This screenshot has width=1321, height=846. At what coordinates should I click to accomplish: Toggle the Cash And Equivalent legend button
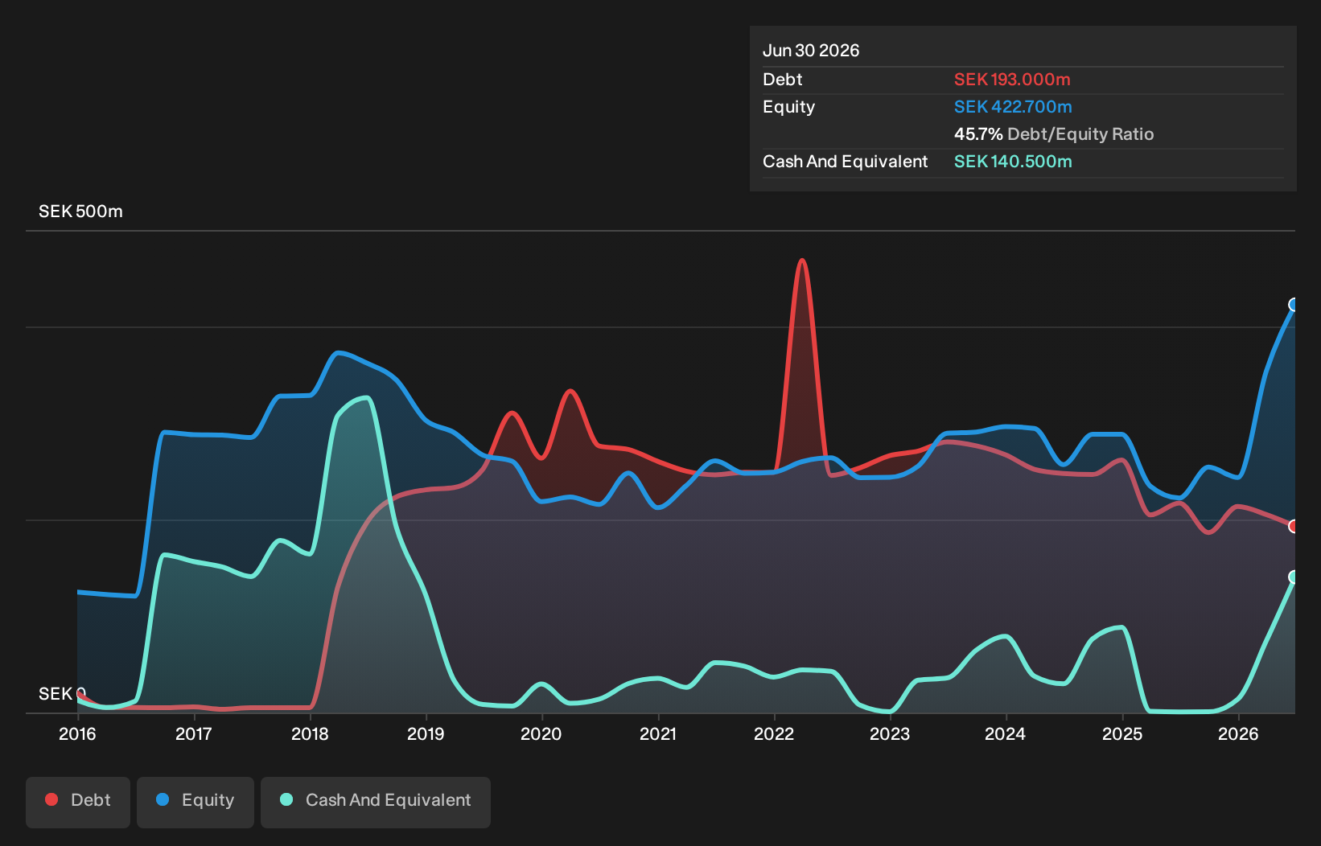[376, 802]
